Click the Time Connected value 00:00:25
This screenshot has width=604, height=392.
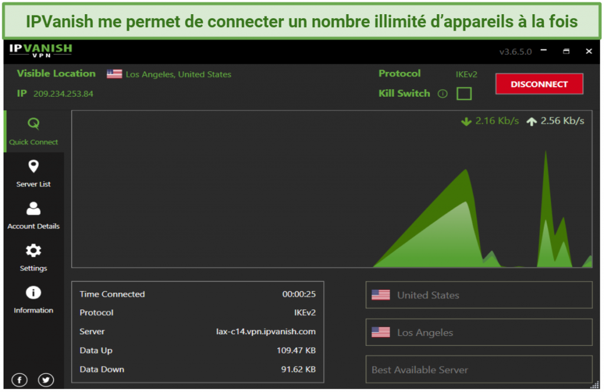pyautogui.click(x=299, y=294)
